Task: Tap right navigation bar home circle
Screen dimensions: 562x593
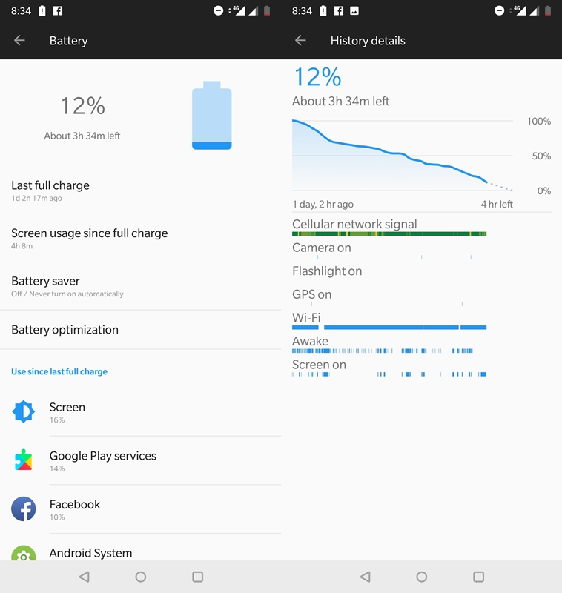Action: click(x=422, y=577)
